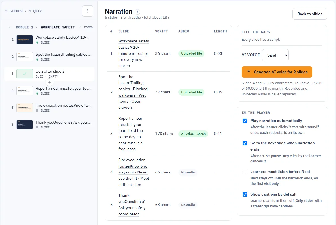Open the Fire evacuation routes slide thumbnail in sidebar
Image resolution: width=336 pixels, height=225 pixels.
pyautogui.click(x=25, y=108)
